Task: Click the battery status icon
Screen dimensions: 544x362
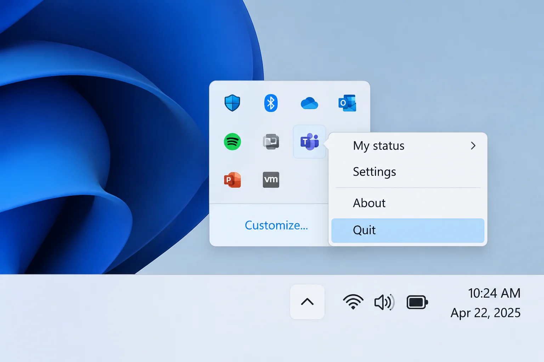Action: (x=417, y=302)
